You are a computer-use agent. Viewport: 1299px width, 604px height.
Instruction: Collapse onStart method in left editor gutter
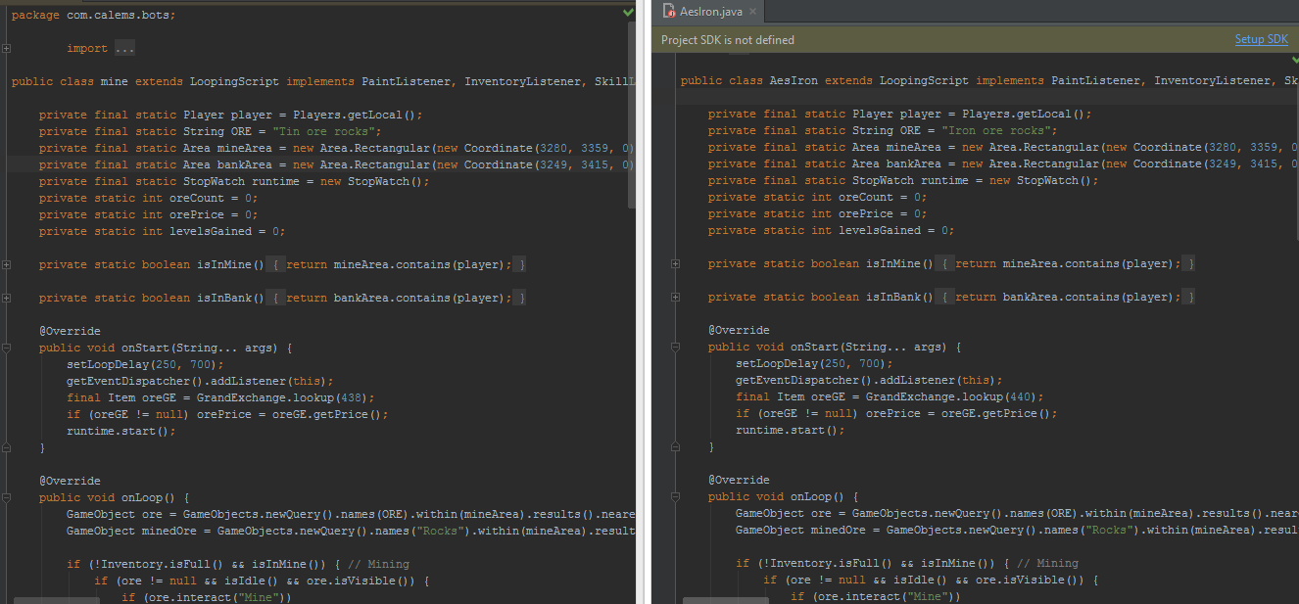pos(7,348)
